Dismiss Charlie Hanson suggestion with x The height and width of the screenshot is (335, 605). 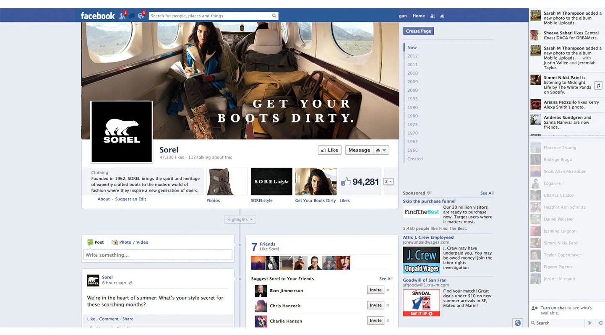(x=388, y=320)
